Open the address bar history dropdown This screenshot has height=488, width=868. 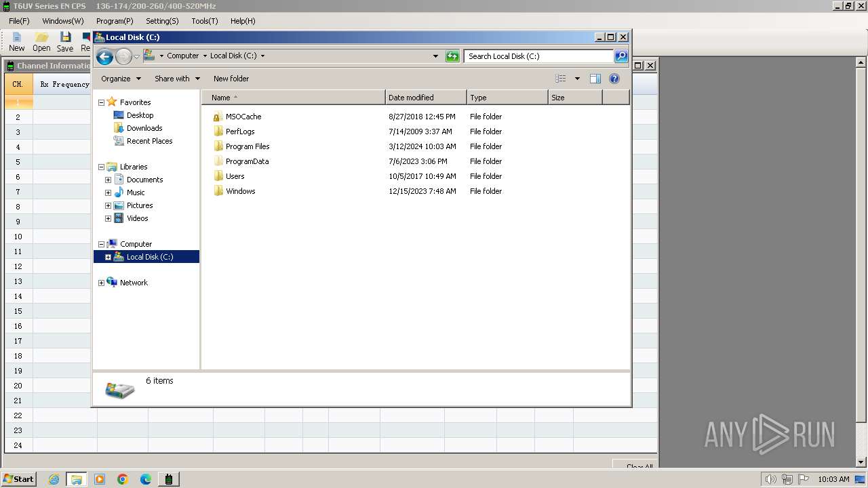[435, 56]
